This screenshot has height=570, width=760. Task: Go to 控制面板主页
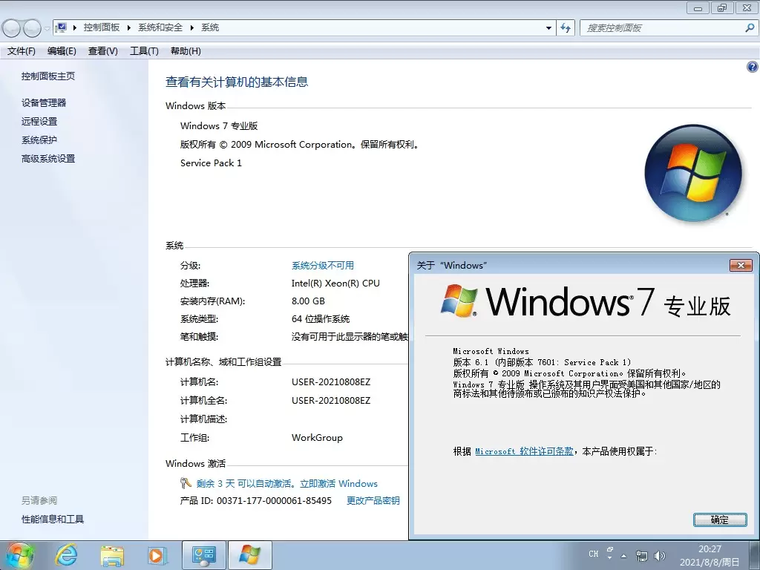pos(48,76)
